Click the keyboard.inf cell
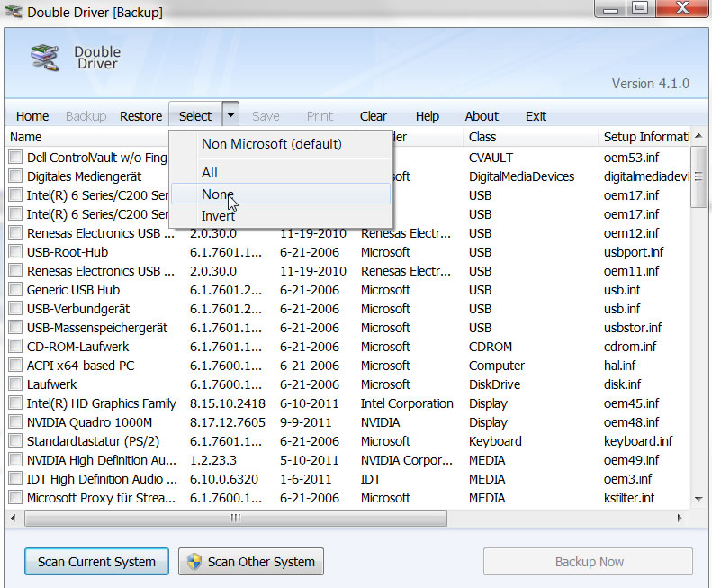712x588 pixels. 638,441
